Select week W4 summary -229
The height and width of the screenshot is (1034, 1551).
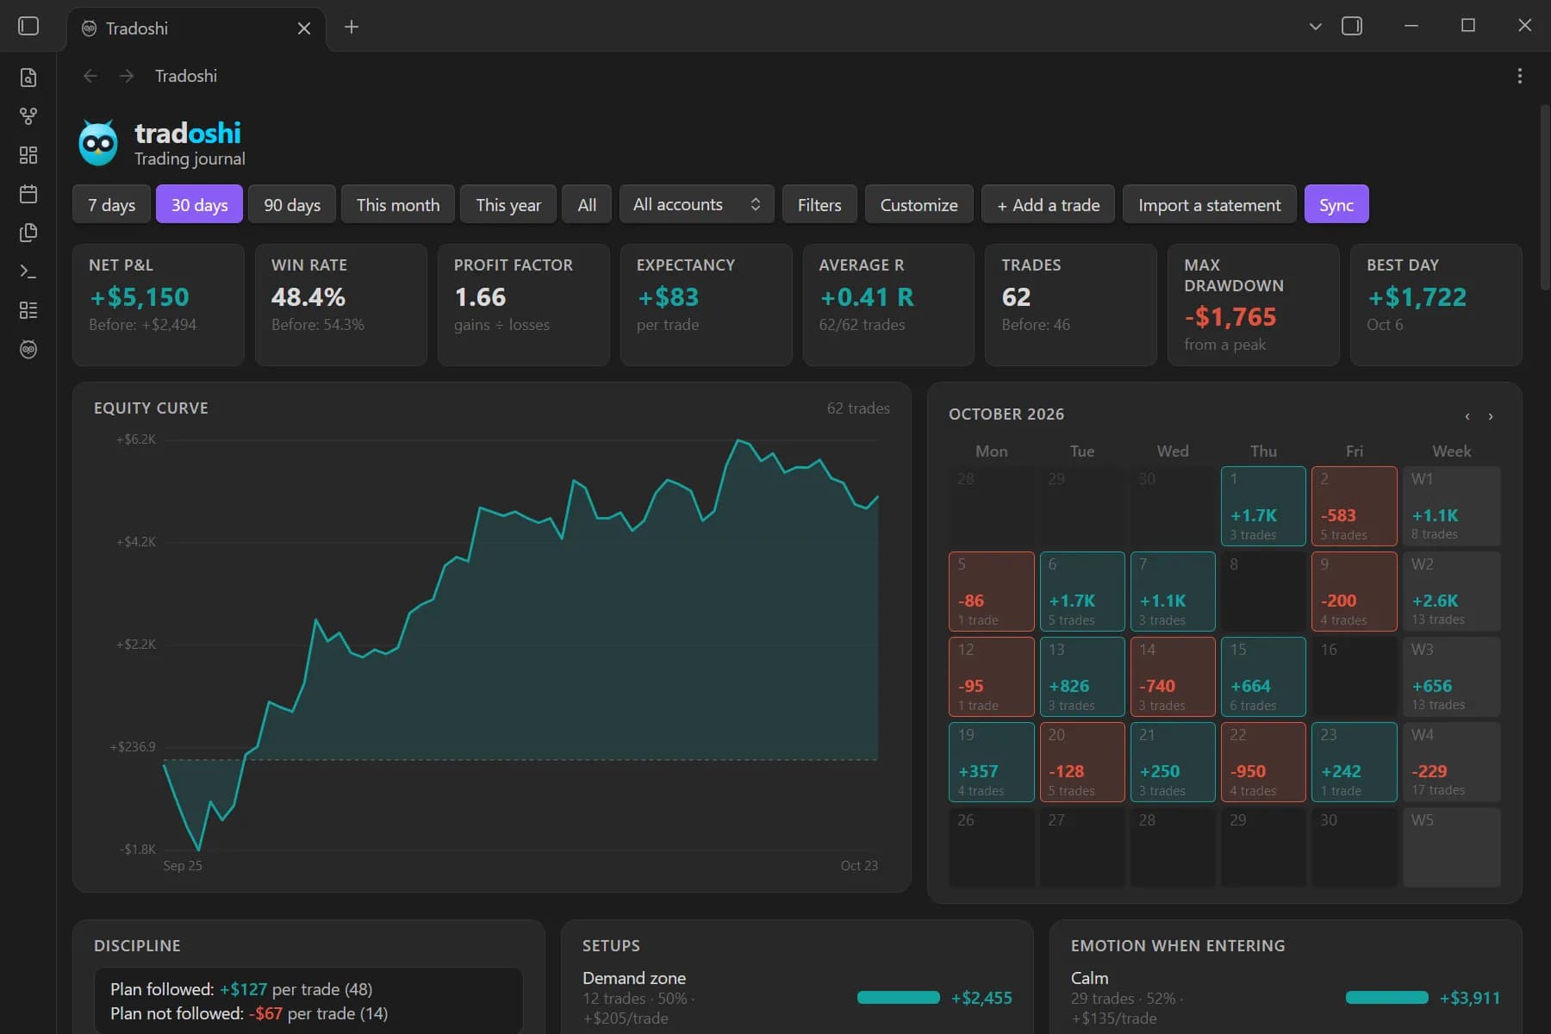coord(1452,763)
